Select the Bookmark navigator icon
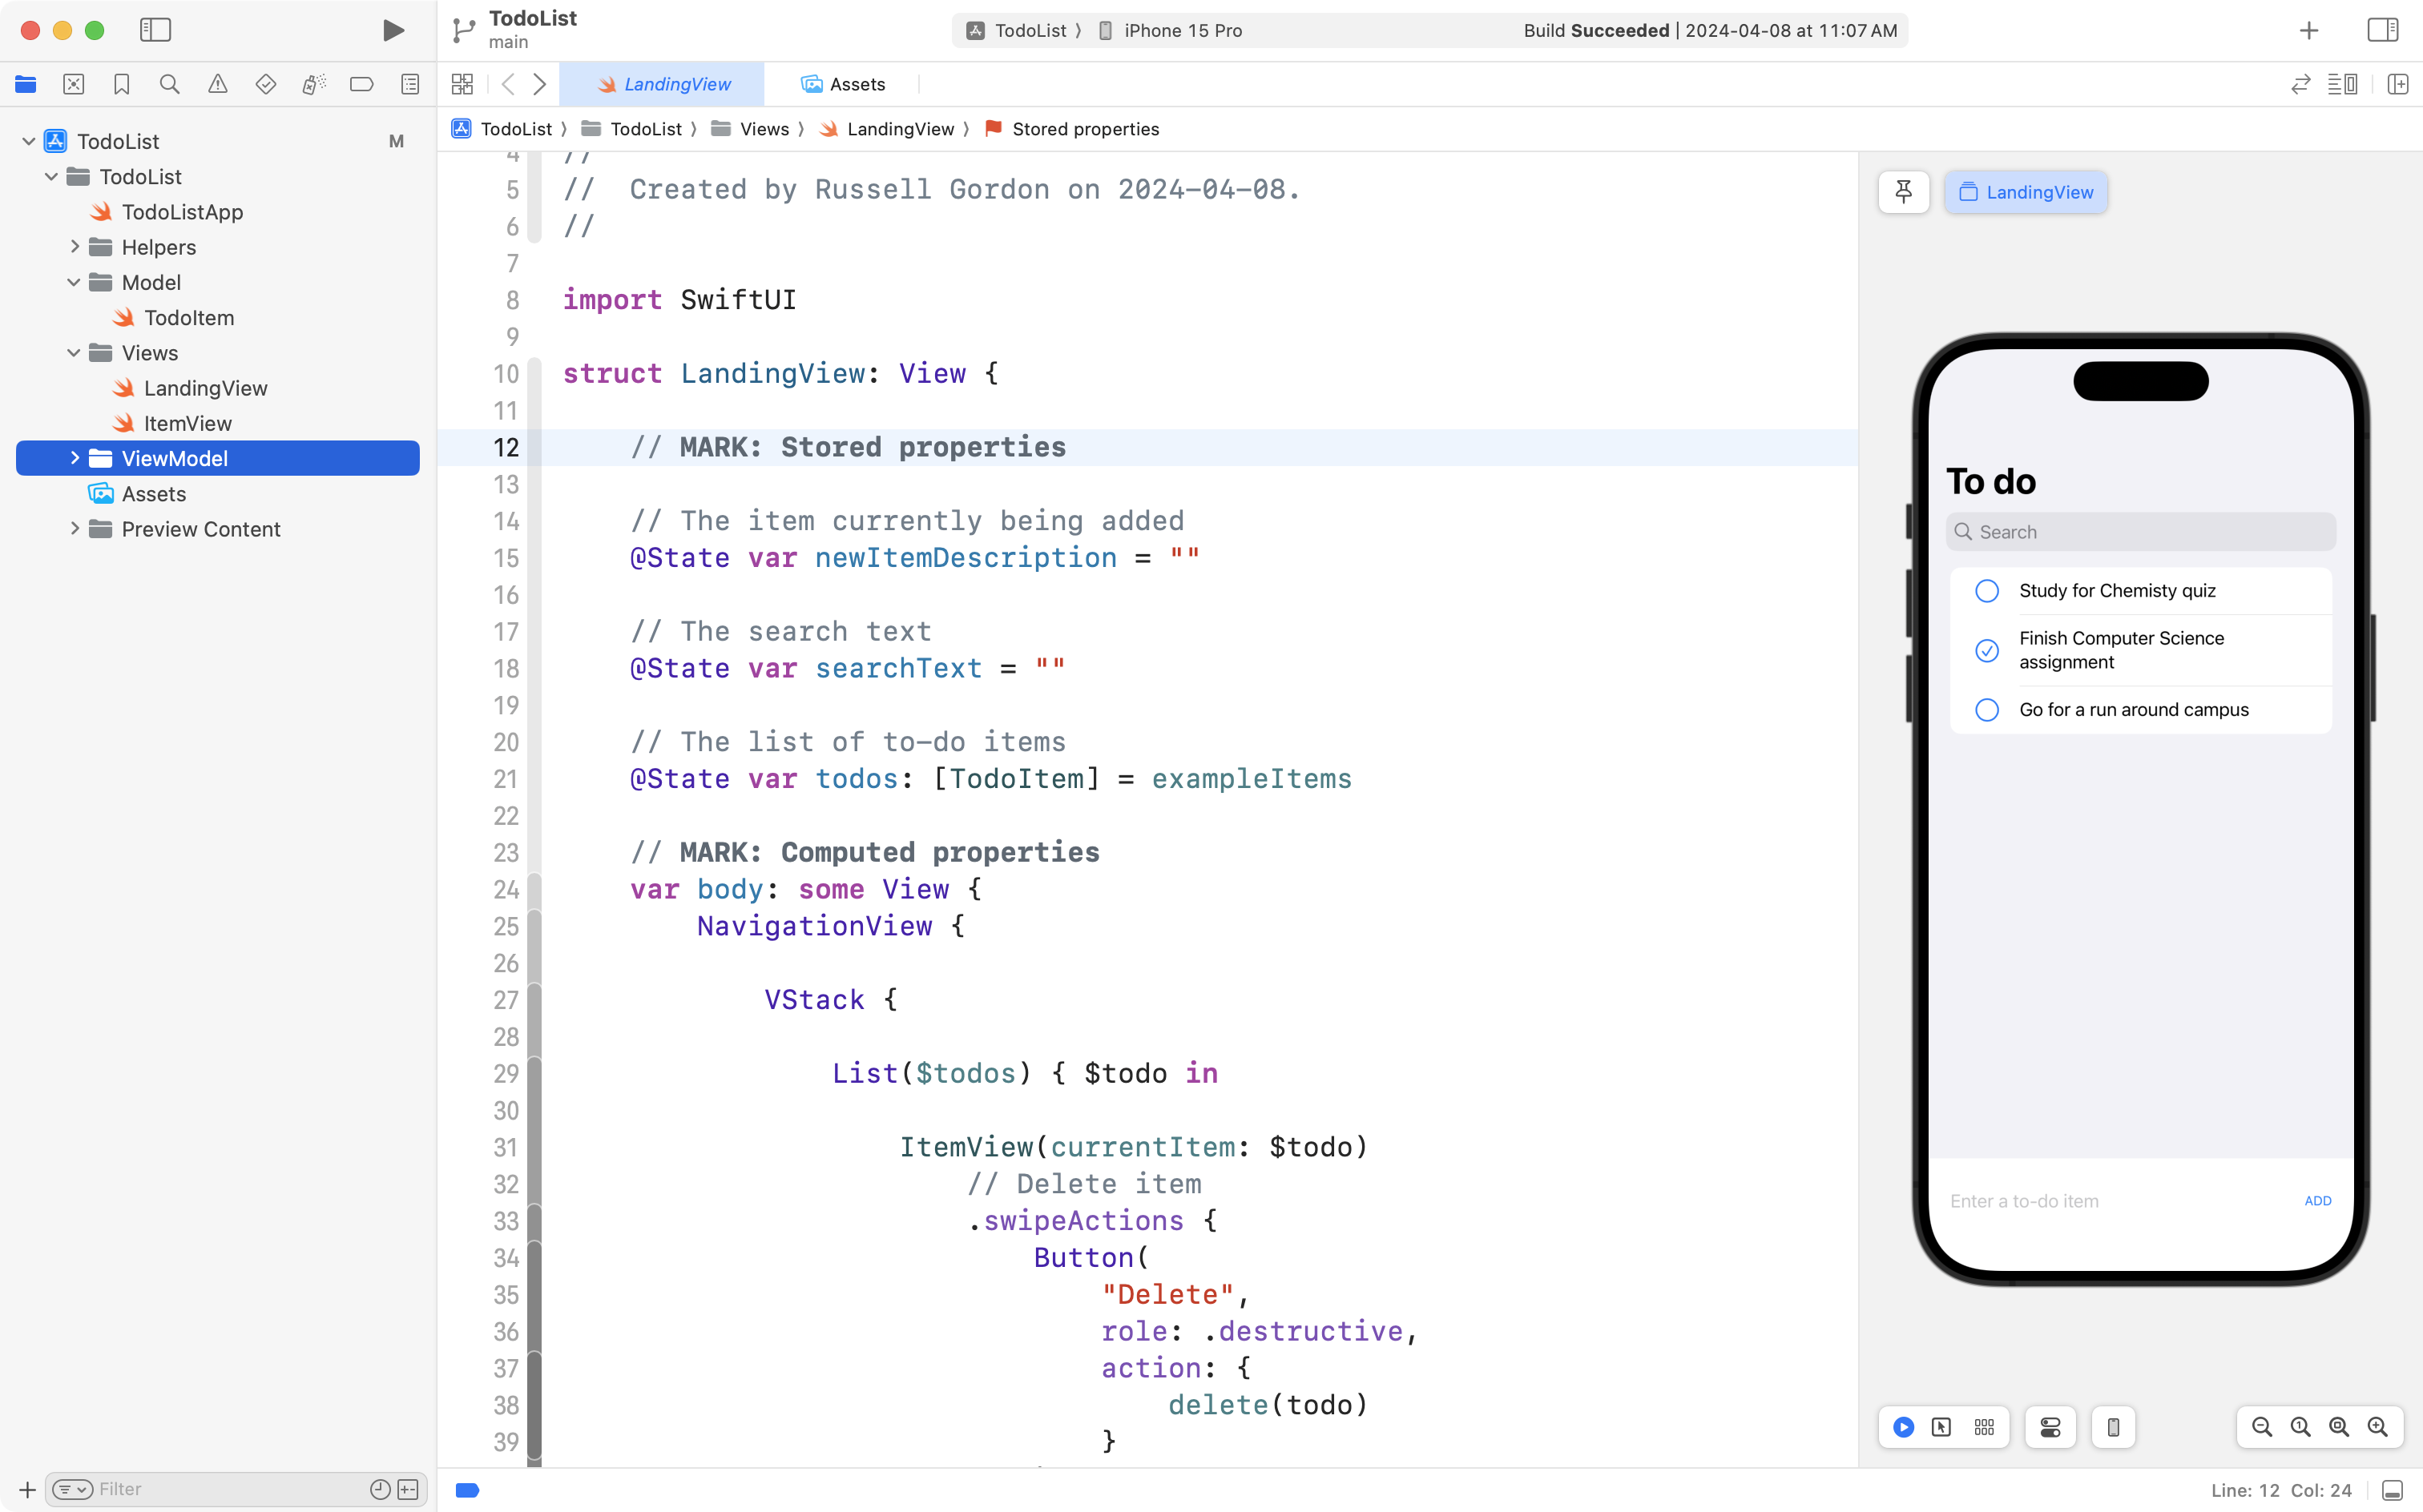The width and height of the screenshot is (2423, 1512). click(x=121, y=84)
